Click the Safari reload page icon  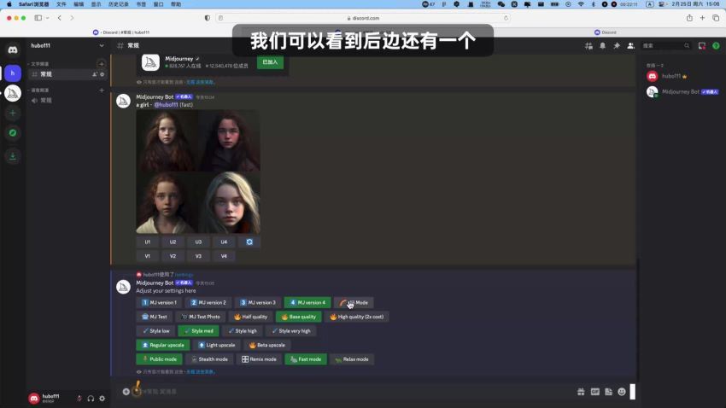click(x=506, y=18)
